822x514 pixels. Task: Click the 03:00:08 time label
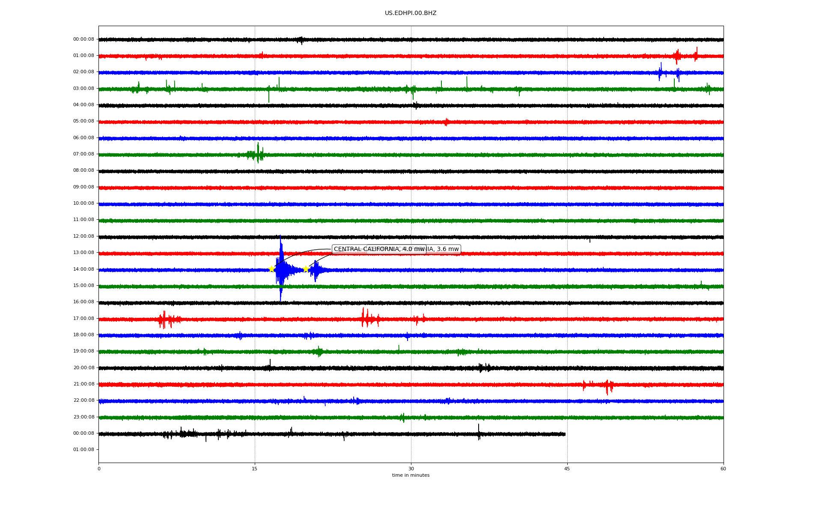coord(83,89)
